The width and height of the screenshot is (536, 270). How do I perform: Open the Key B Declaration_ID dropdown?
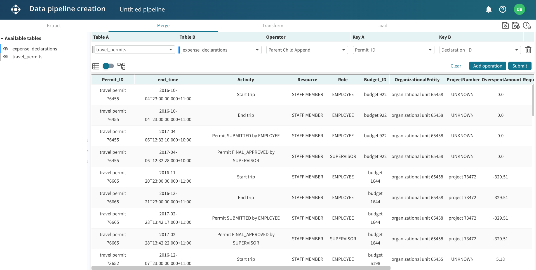click(480, 50)
